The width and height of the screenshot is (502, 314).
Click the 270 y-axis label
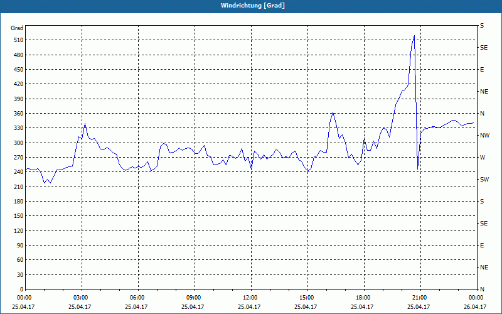[19, 158]
